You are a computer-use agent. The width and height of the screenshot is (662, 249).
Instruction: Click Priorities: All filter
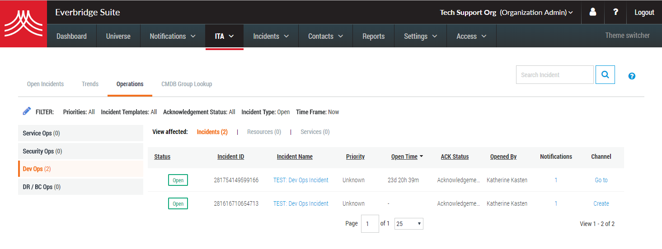(79, 112)
